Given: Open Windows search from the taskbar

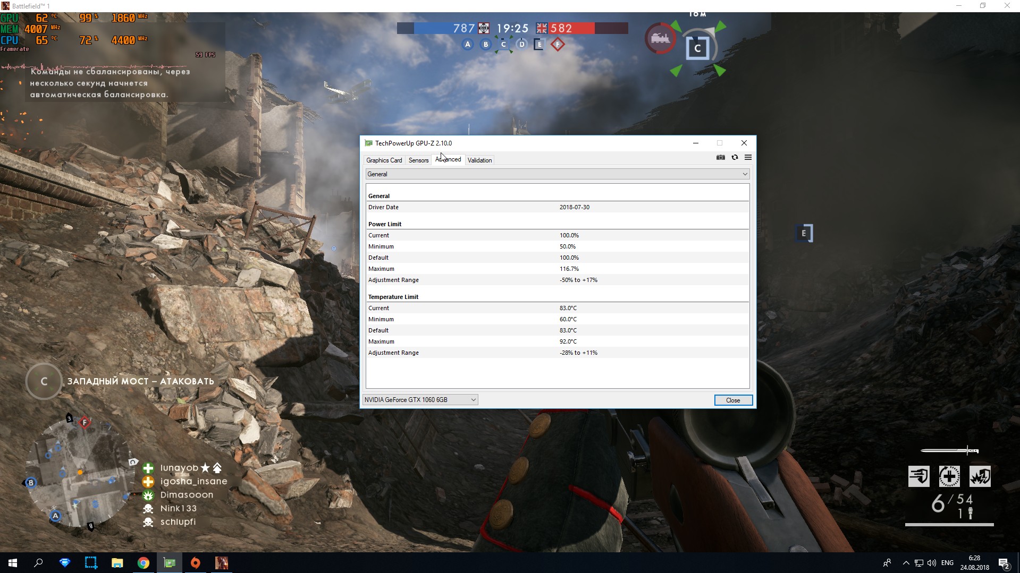Looking at the screenshot, I should [x=38, y=563].
